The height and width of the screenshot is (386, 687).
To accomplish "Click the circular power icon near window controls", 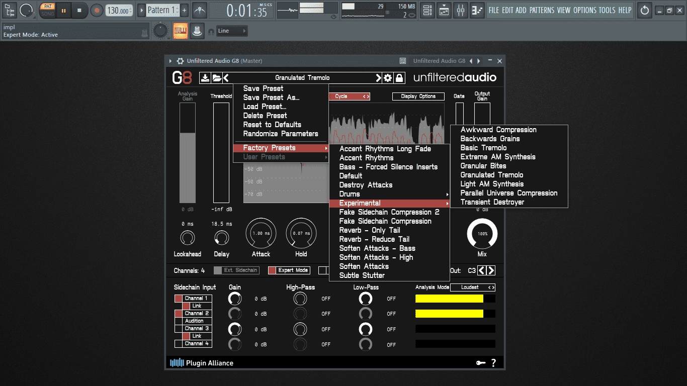I will click(x=645, y=10).
